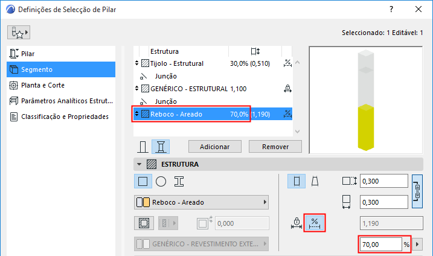Image resolution: width=433 pixels, height=256 pixels.
Task: Select rectangular cross-section shape
Action: 143,181
